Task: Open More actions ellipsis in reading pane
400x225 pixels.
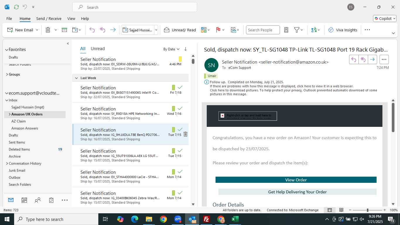Action: [384, 59]
